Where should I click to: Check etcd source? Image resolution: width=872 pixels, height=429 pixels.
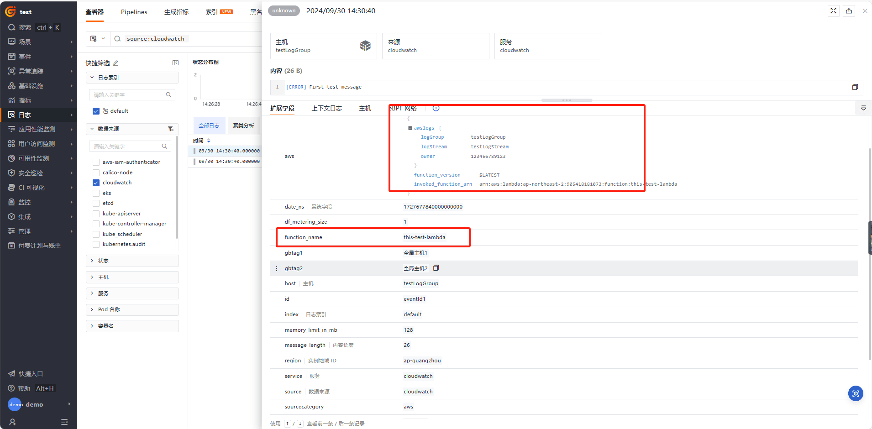tap(96, 203)
